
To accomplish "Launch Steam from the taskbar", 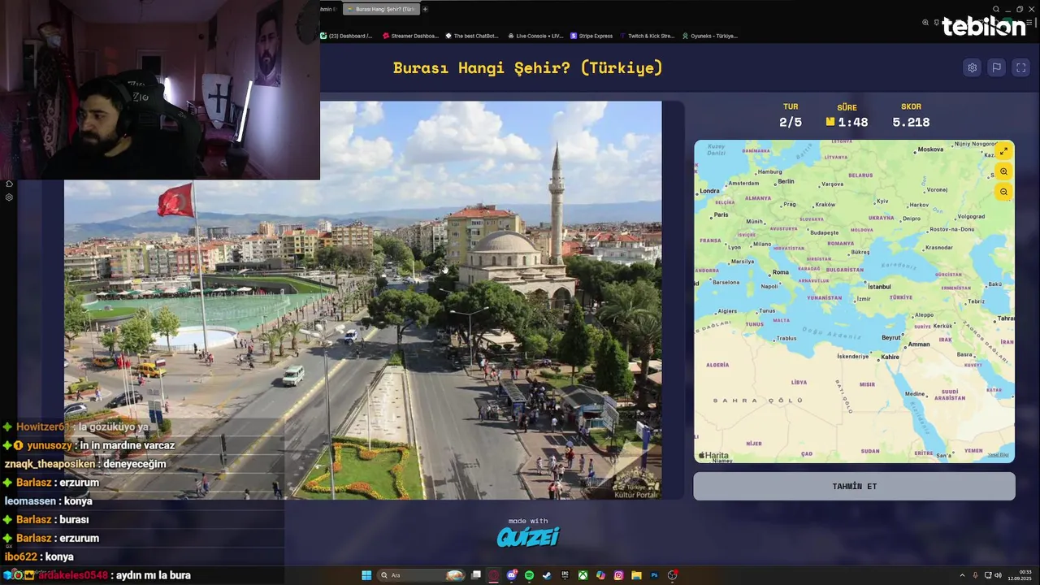I will [548, 575].
